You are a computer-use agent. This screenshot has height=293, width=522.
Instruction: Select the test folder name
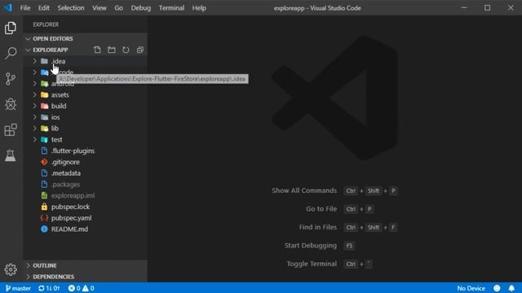point(56,139)
